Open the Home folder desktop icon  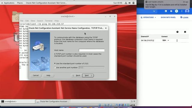click(x=17, y=17)
